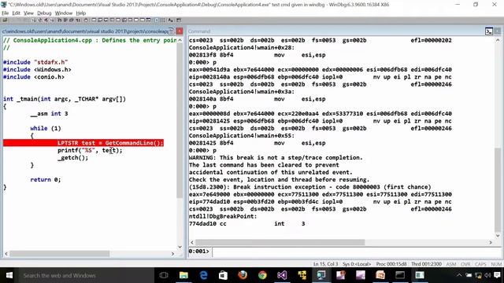Click the Insert or Remove Breakpoint hand icon
Viewport: 504px width, 283px height.
tap(86, 20)
